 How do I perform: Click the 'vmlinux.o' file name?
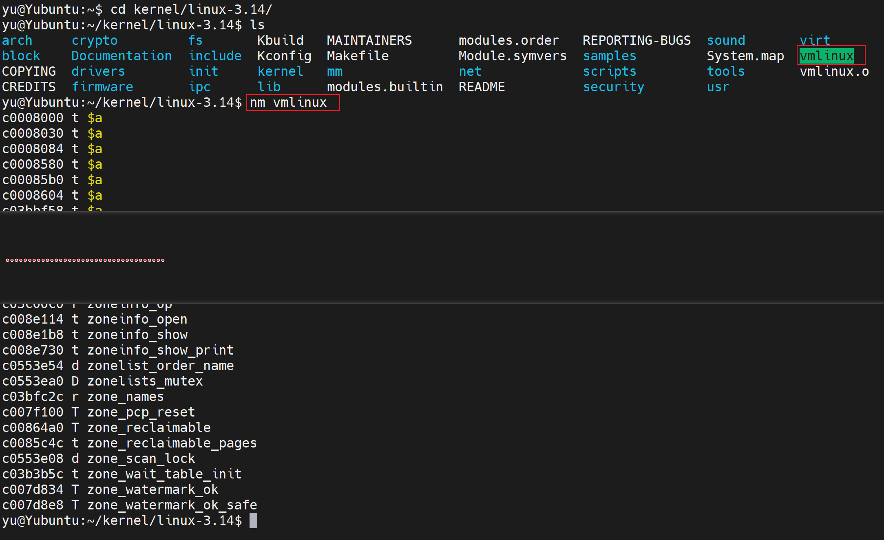click(834, 71)
